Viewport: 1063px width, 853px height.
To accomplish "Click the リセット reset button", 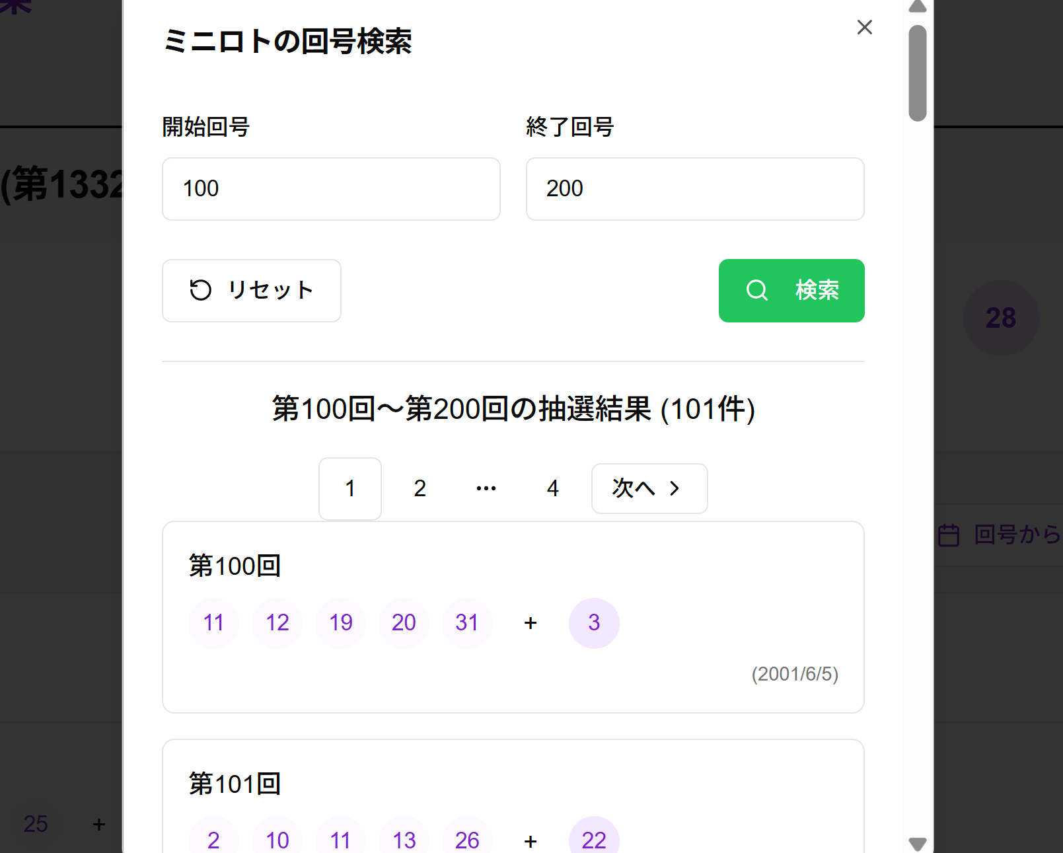I will point(252,291).
